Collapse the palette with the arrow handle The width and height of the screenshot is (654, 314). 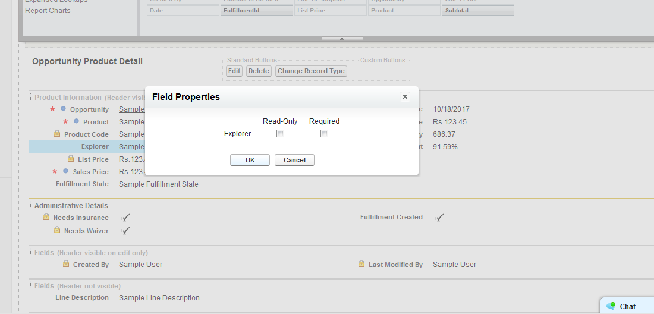click(x=342, y=39)
